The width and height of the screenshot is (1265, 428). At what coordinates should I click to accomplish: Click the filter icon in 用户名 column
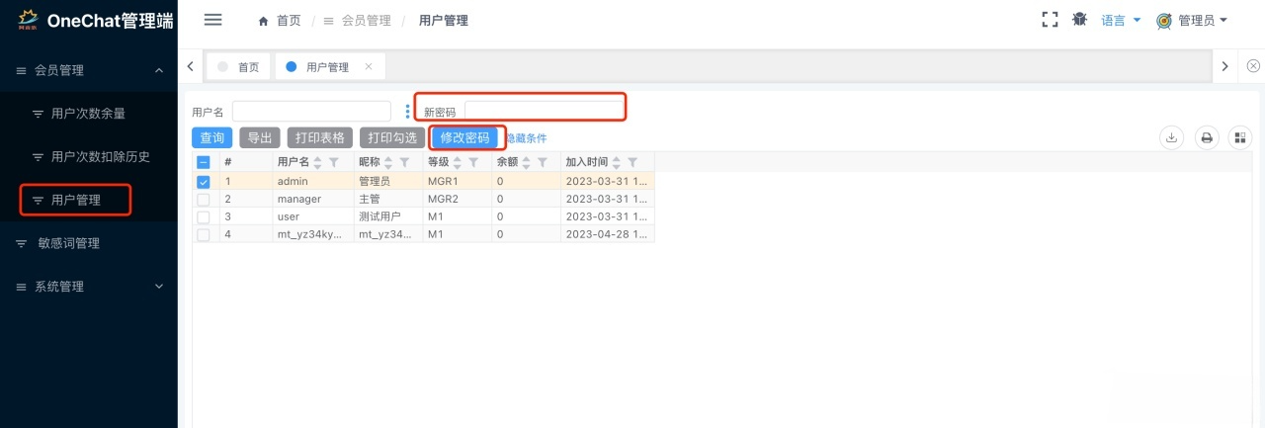pyautogui.click(x=334, y=162)
